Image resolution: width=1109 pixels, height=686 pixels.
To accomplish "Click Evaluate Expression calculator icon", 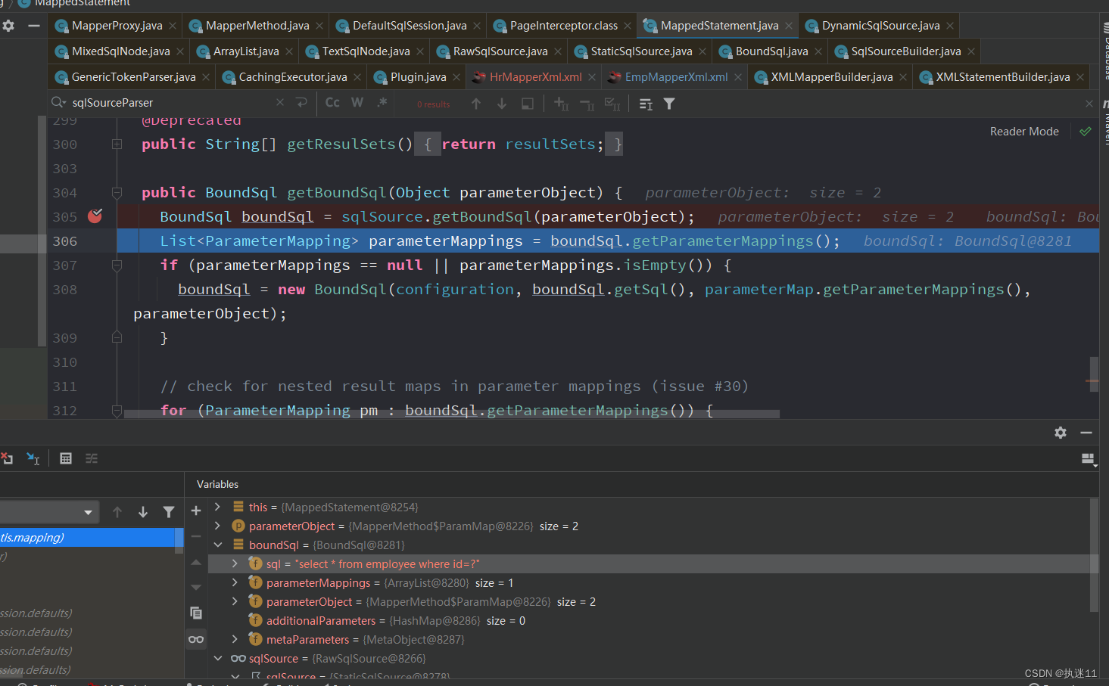I will [66, 458].
